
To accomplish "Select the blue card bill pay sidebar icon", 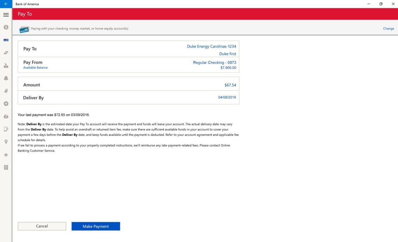I will pyautogui.click(x=6, y=40).
